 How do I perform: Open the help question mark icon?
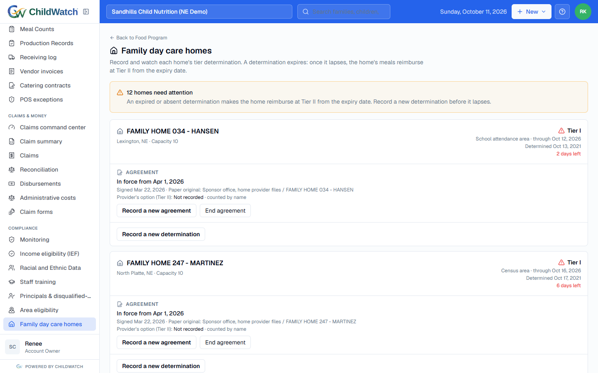(562, 12)
